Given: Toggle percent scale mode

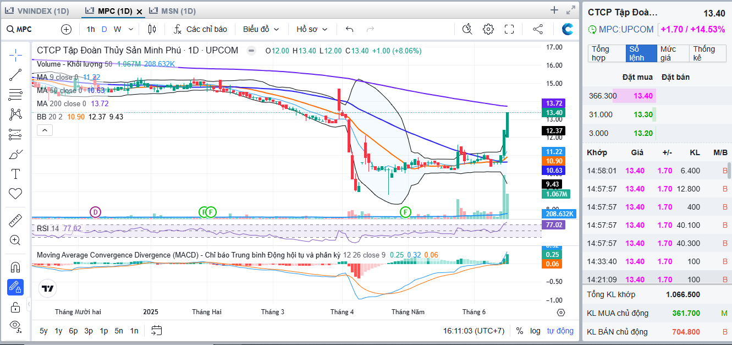Looking at the screenshot, I should point(520,331).
